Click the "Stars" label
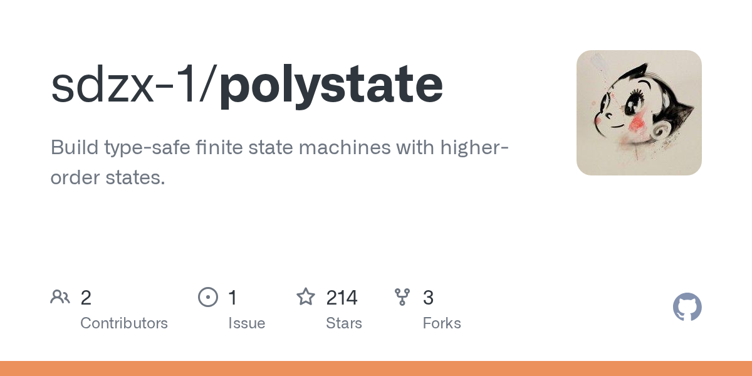Image resolution: width=752 pixels, height=376 pixels. [344, 323]
